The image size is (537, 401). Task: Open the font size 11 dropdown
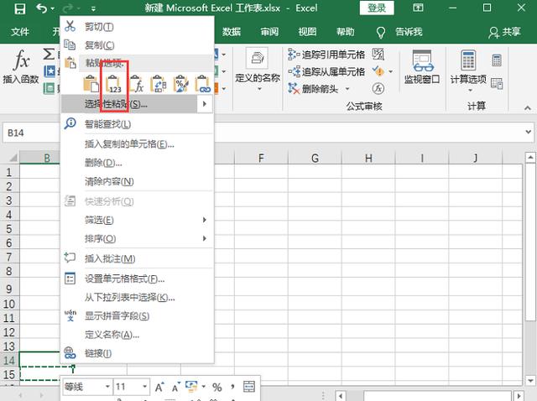(x=145, y=387)
